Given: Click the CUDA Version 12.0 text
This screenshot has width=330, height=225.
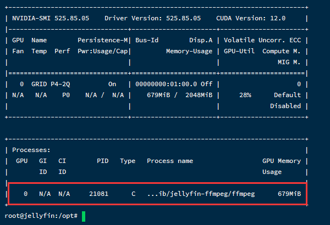Looking at the screenshot, I should 251,18.
